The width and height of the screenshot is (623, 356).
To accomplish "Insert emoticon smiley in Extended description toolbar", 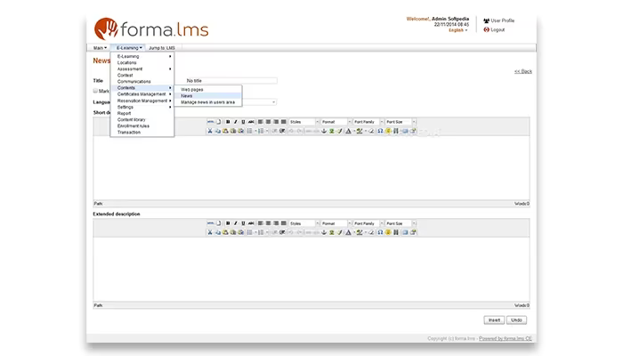I will [x=388, y=232].
